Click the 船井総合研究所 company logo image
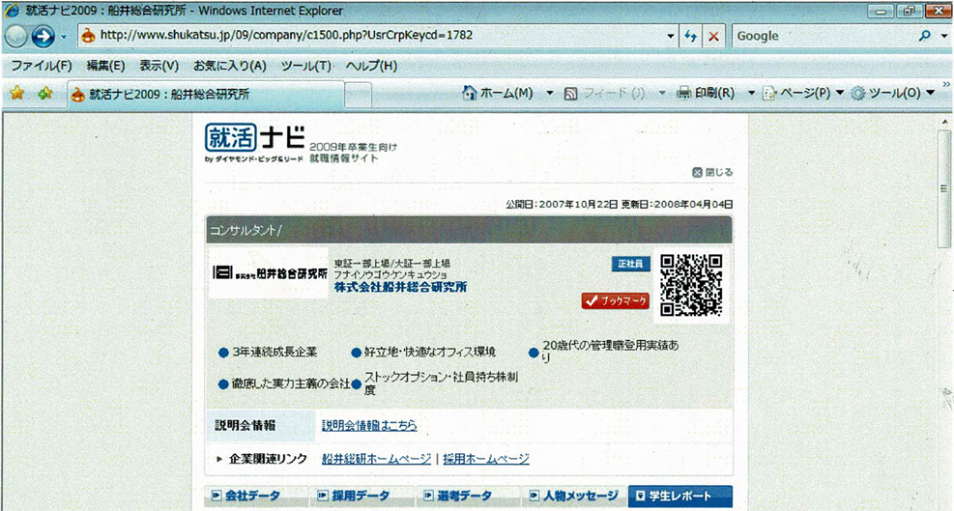This screenshot has width=954, height=511. click(269, 273)
